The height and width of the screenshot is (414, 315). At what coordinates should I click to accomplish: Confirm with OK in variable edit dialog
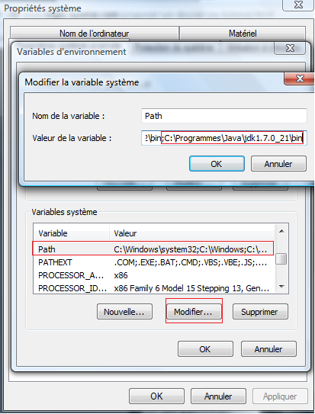[x=217, y=164]
